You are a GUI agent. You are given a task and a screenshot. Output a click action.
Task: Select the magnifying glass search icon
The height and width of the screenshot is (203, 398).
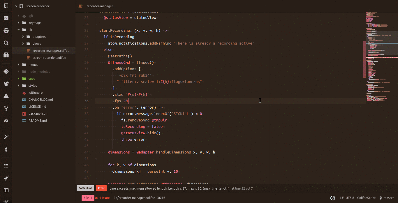coord(6,43)
